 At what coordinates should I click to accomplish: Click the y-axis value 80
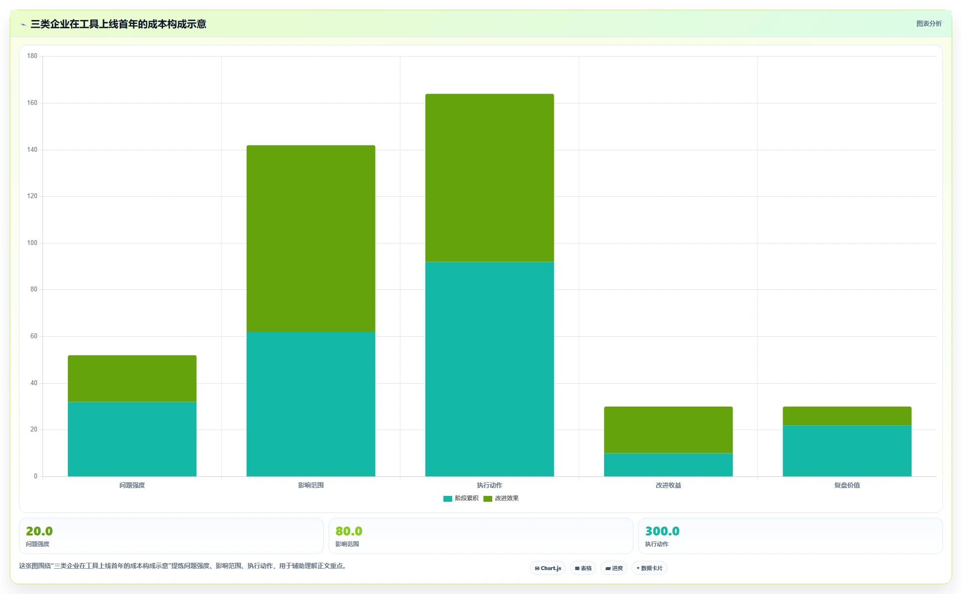tap(34, 289)
